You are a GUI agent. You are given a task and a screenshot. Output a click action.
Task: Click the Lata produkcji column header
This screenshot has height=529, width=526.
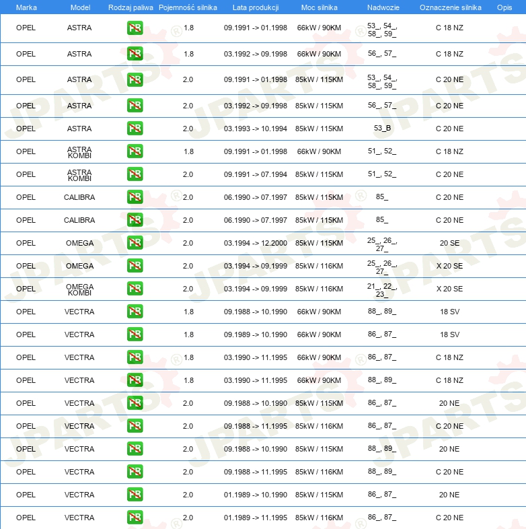256,7
